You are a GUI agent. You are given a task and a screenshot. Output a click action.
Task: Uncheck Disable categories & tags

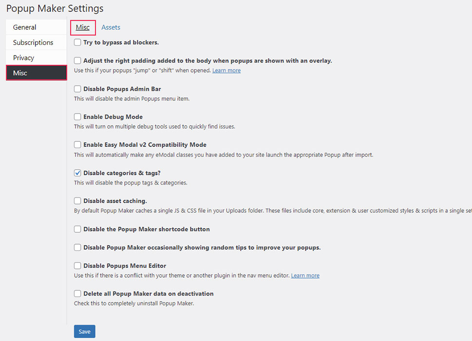click(77, 173)
